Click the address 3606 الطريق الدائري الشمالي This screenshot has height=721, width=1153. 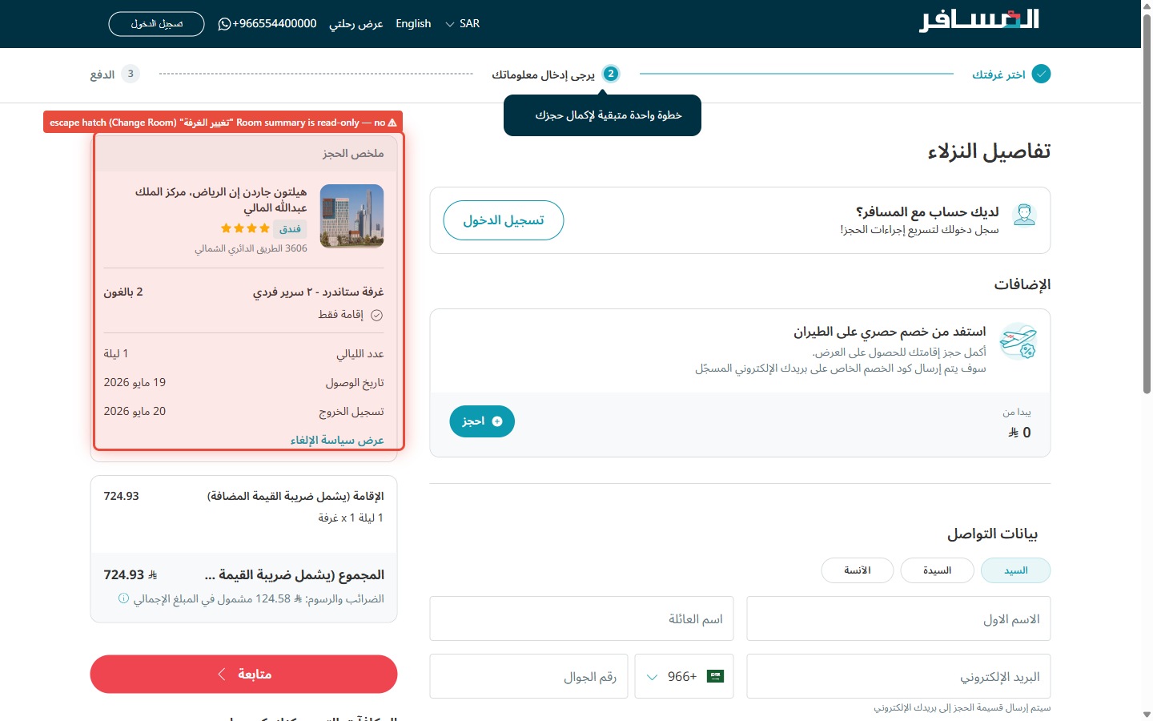(251, 248)
